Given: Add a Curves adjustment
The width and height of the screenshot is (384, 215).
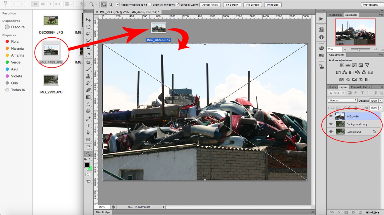Looking at the screenshot, I should click(x=354, y=65).
